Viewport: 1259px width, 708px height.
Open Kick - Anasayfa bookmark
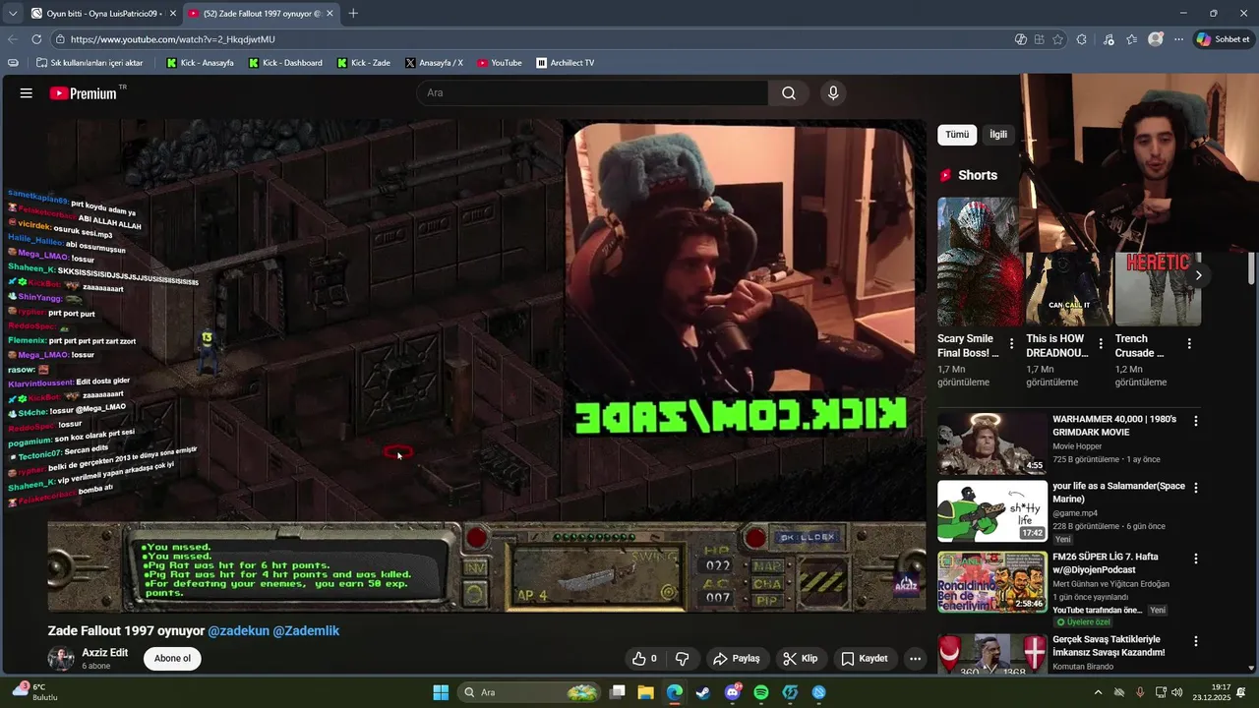(x=200, y=63)
